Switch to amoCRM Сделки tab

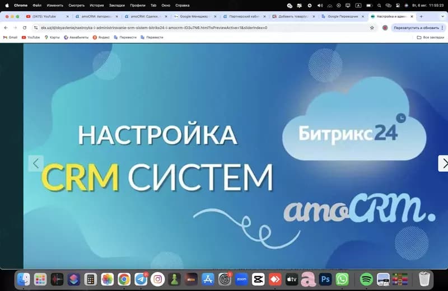146,17
